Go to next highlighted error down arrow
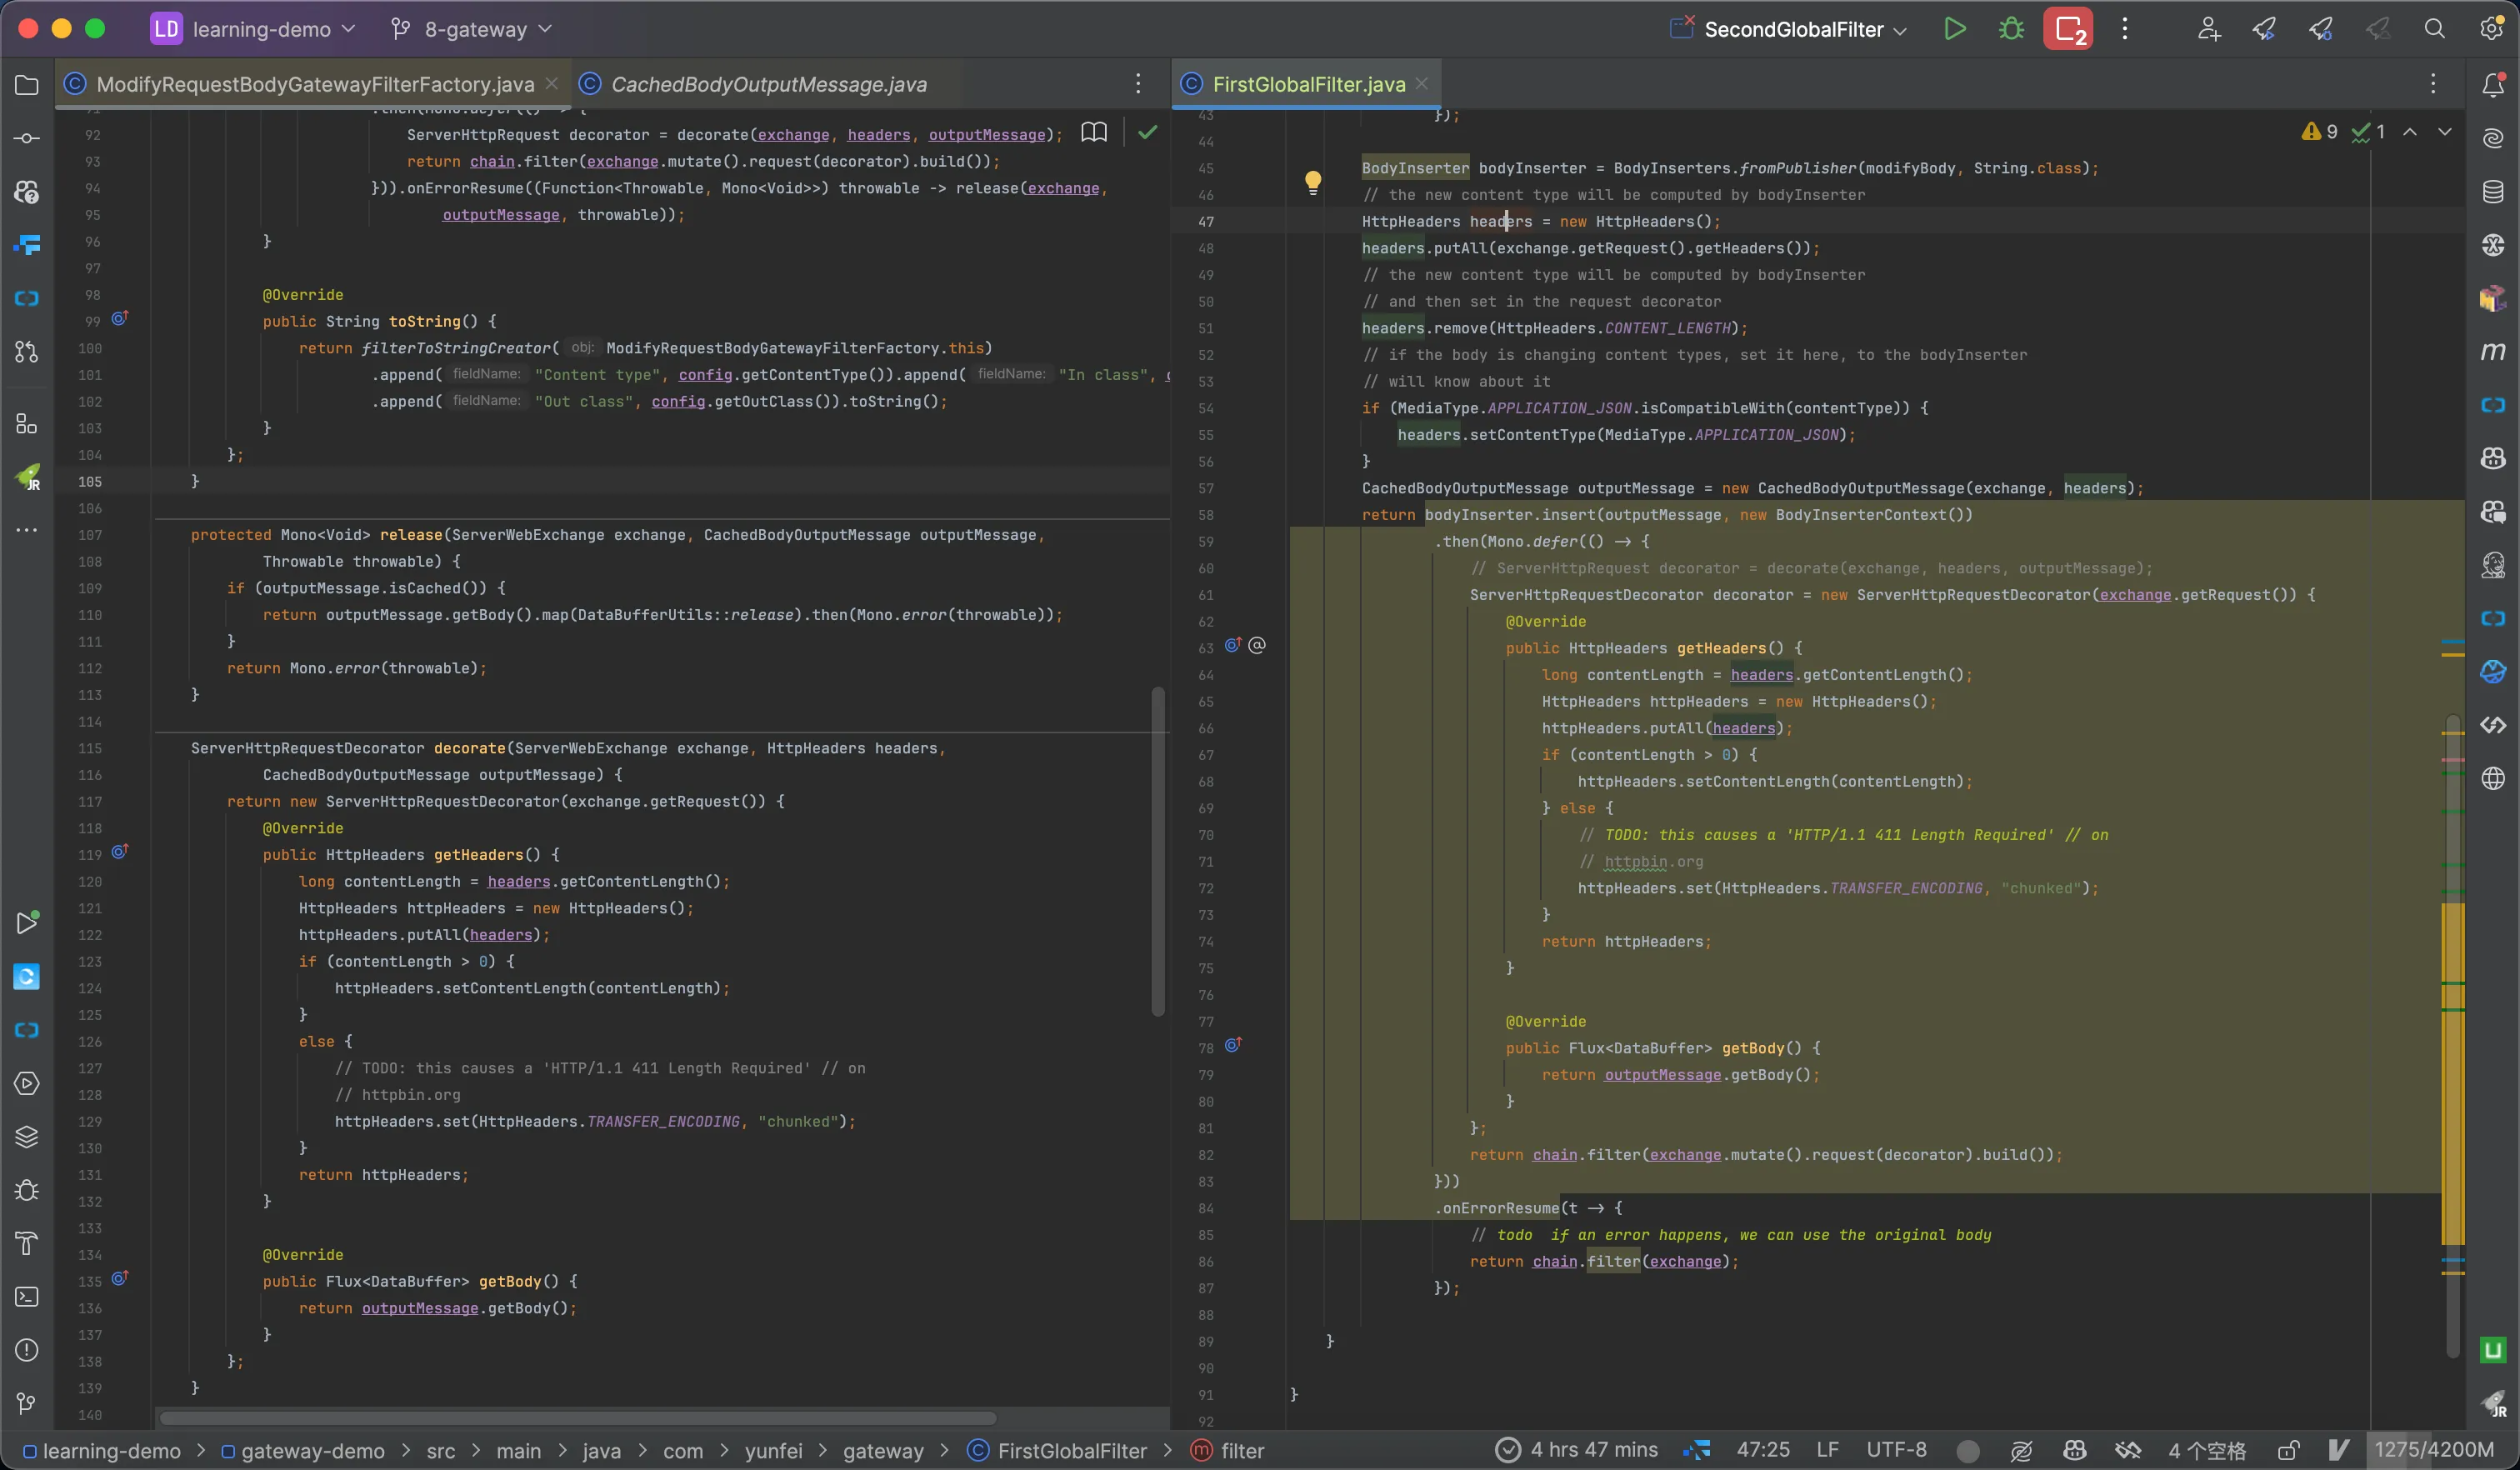2520x1470 pixels. (x=2445, y=132)
